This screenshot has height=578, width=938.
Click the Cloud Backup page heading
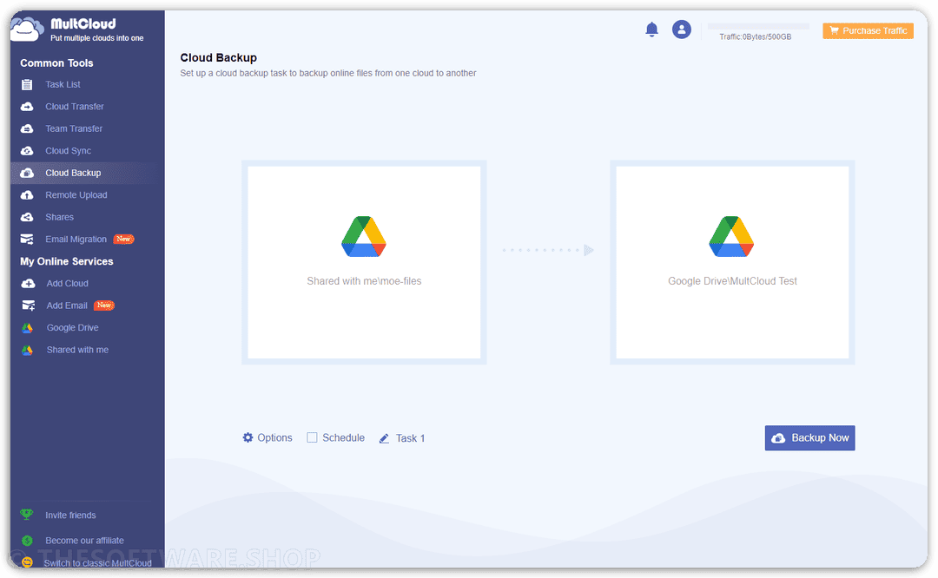218,58
